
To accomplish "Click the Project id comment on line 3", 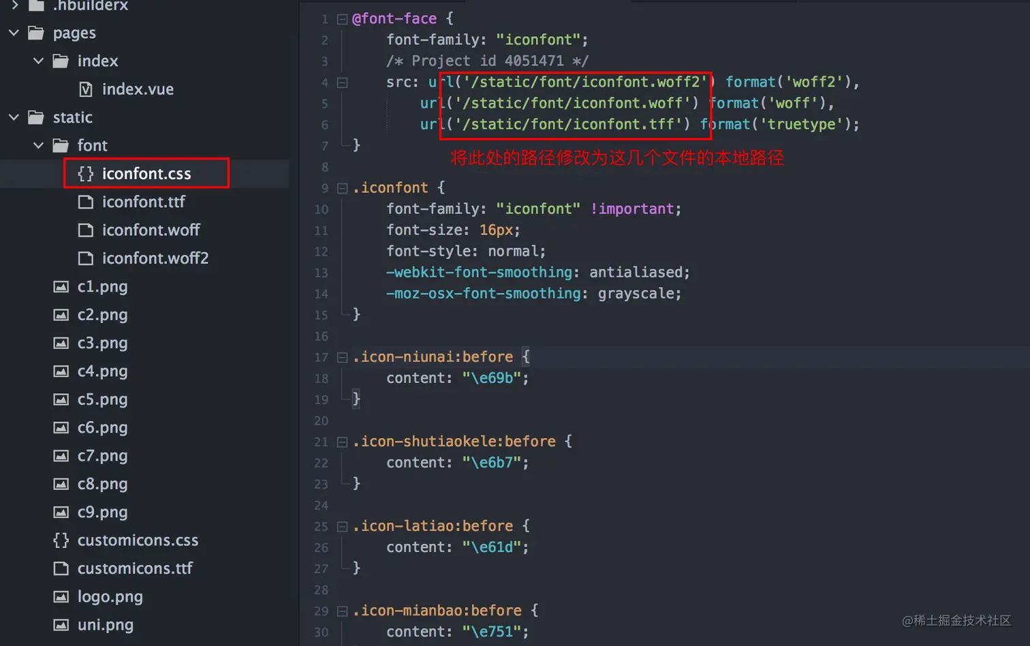I will (487, 61).
